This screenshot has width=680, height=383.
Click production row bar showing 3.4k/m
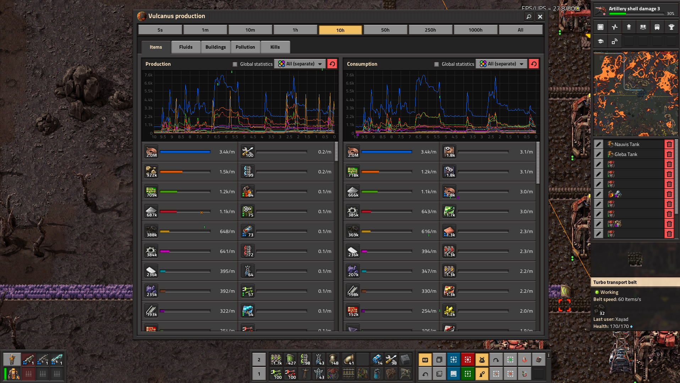pos(185,152)
